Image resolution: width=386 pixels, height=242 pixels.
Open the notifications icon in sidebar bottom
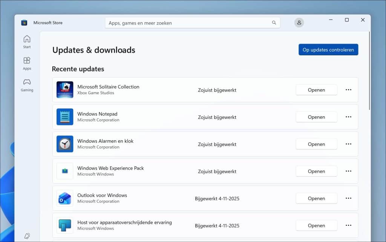[x=27, y=236]
